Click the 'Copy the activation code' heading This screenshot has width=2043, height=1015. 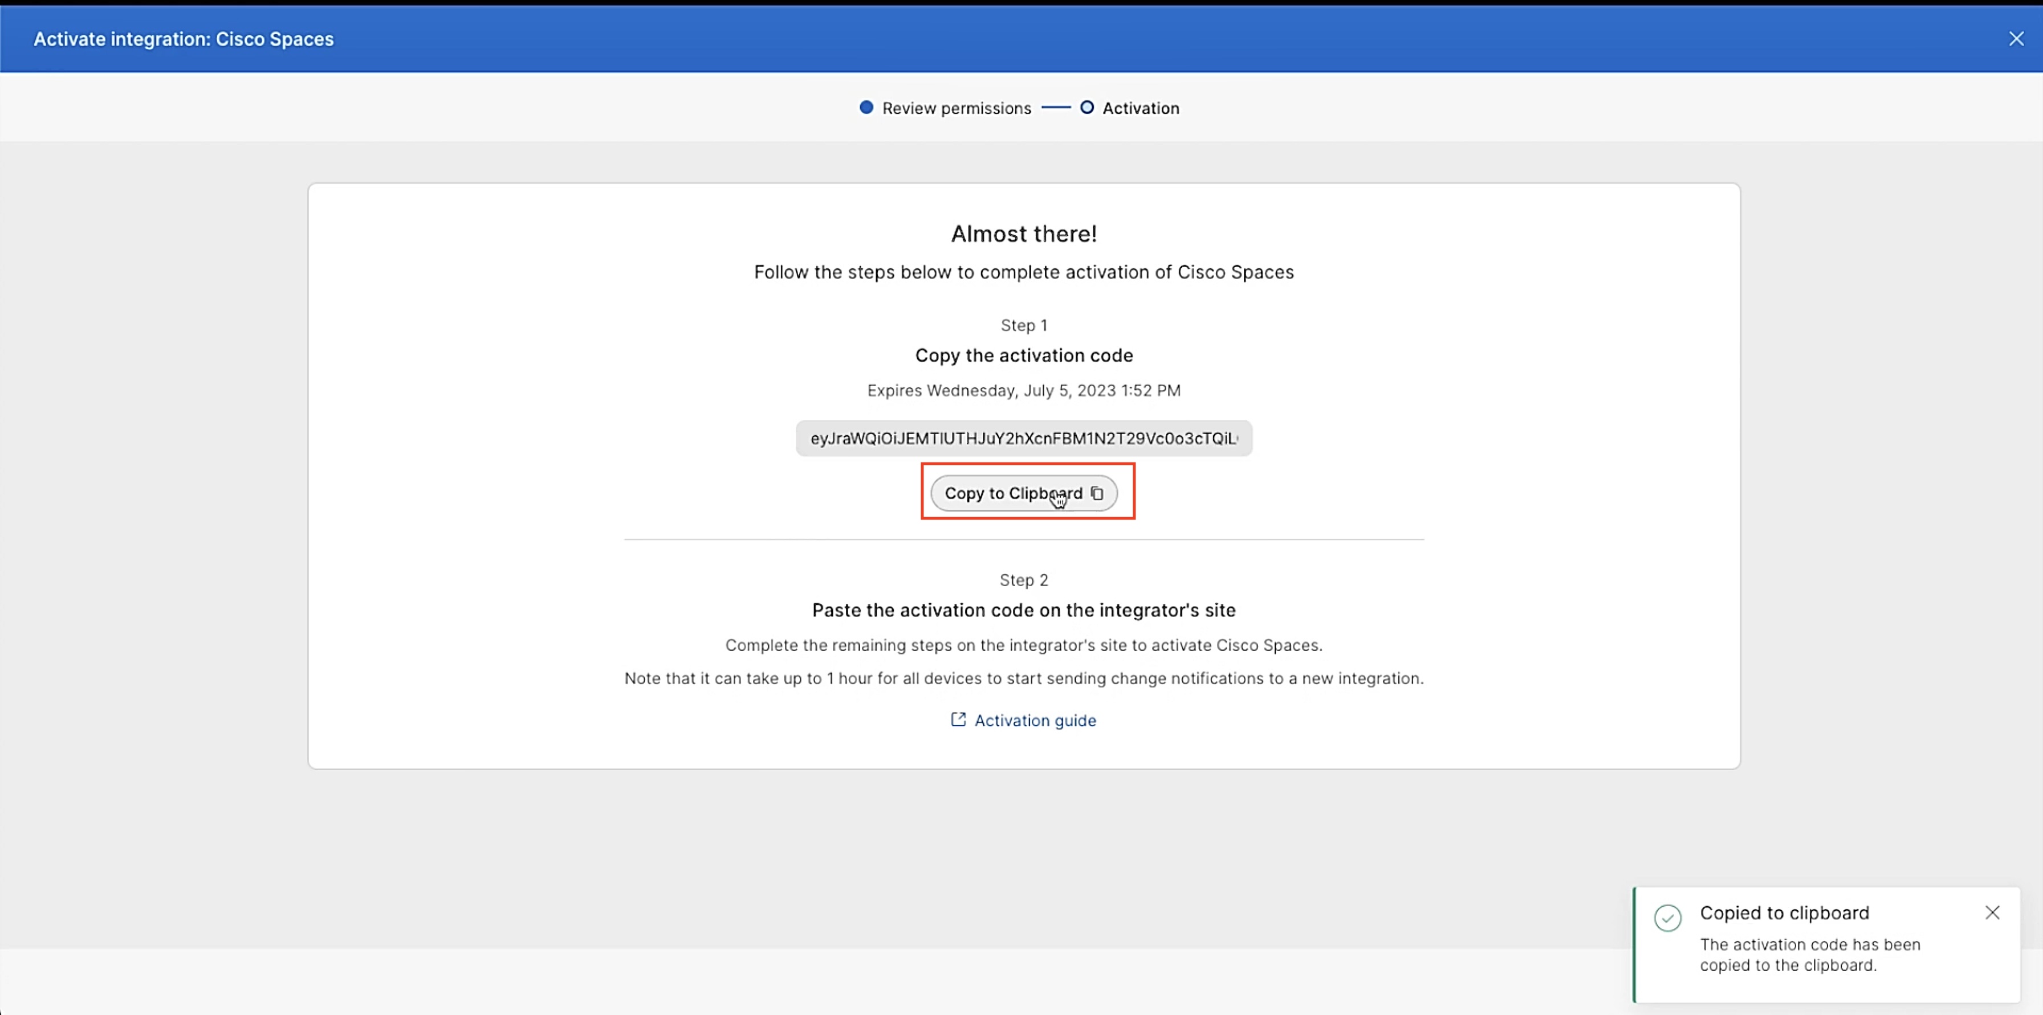(x=1024, y=355)
